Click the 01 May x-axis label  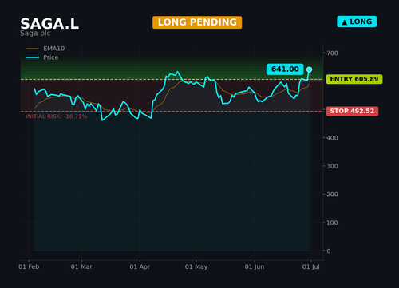pyautogui.click(x=196, y=266)
